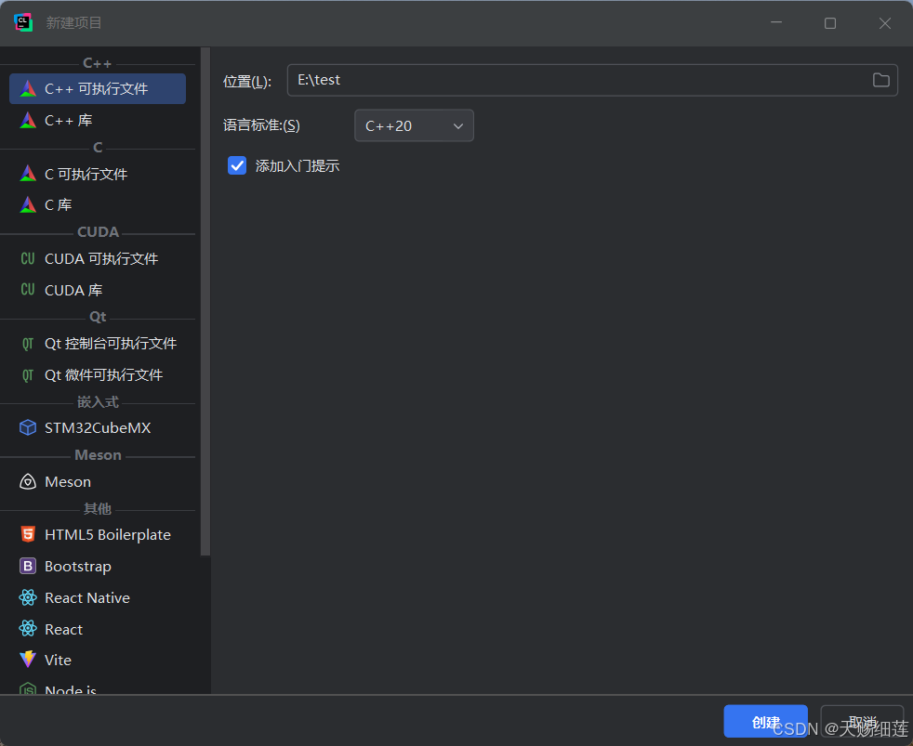Click the CMake icon beside C 可执行文件
This screenshot has height=746, width=913.
tap(28, 174)
